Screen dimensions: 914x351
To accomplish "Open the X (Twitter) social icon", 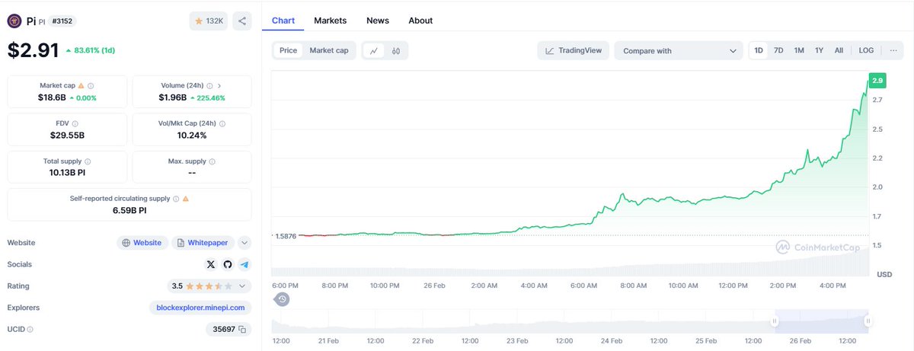I will point(211,264).
